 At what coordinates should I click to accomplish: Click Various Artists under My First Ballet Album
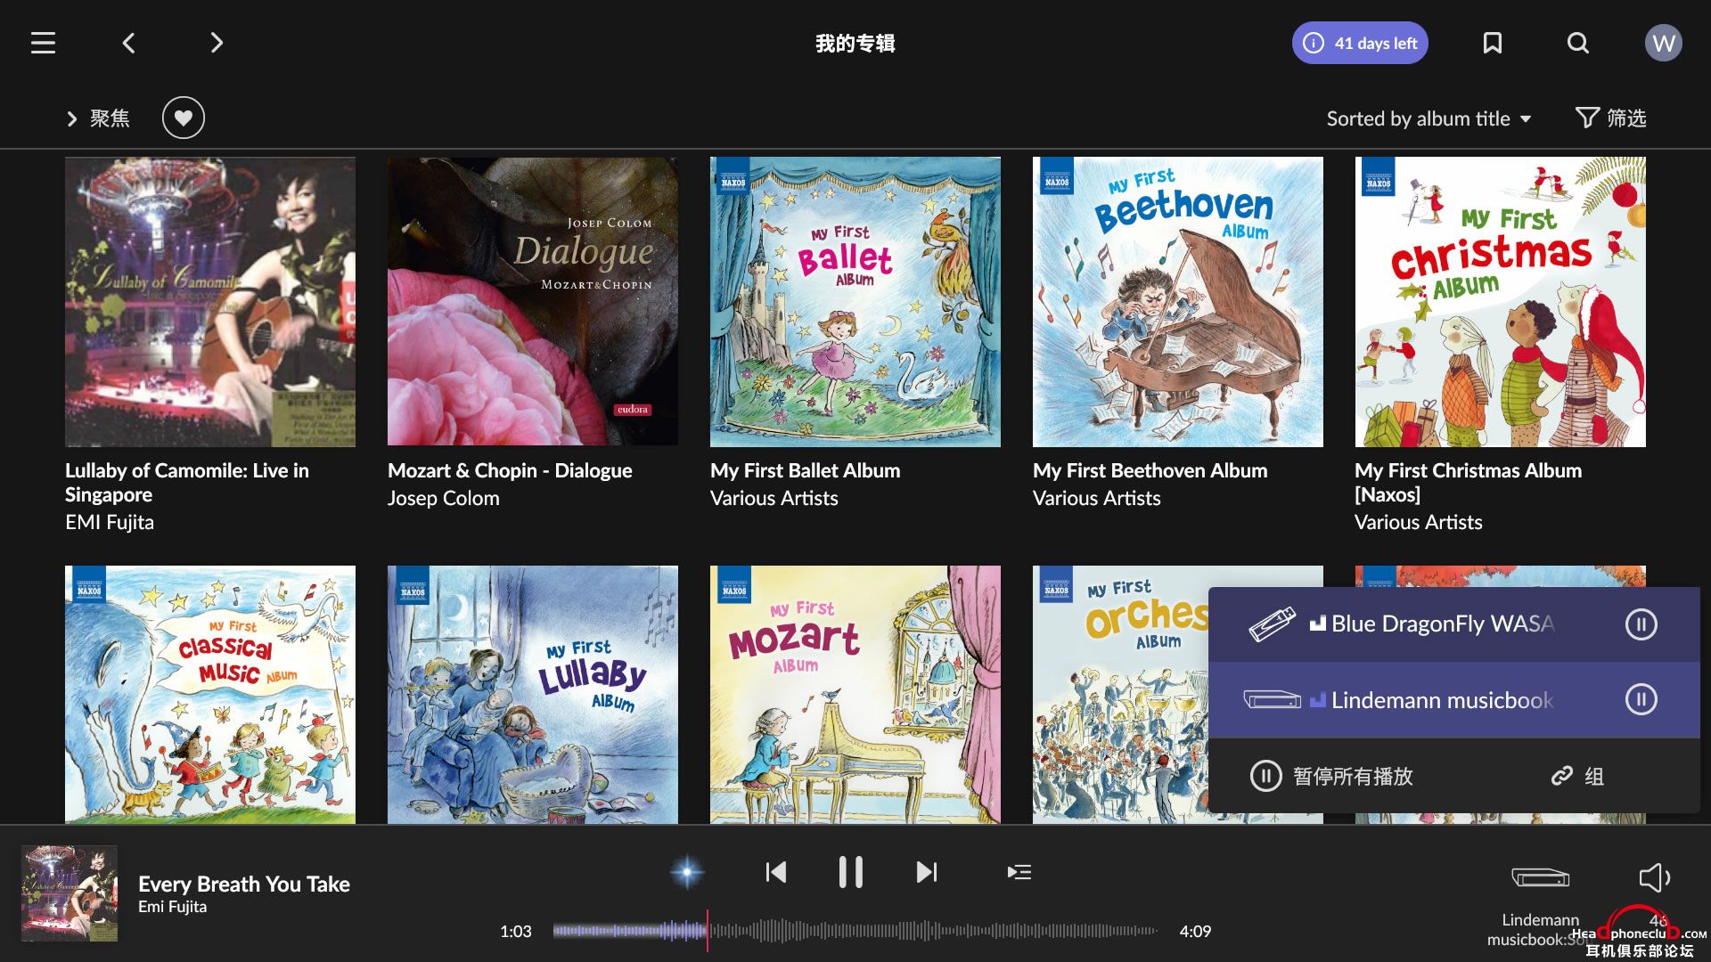click(774, 499)
